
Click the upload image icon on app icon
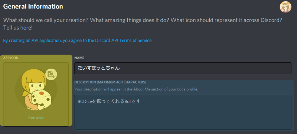51,74
